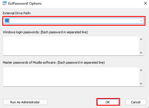
Task: Confirm the options with the OK button
Action: [108, 102]
